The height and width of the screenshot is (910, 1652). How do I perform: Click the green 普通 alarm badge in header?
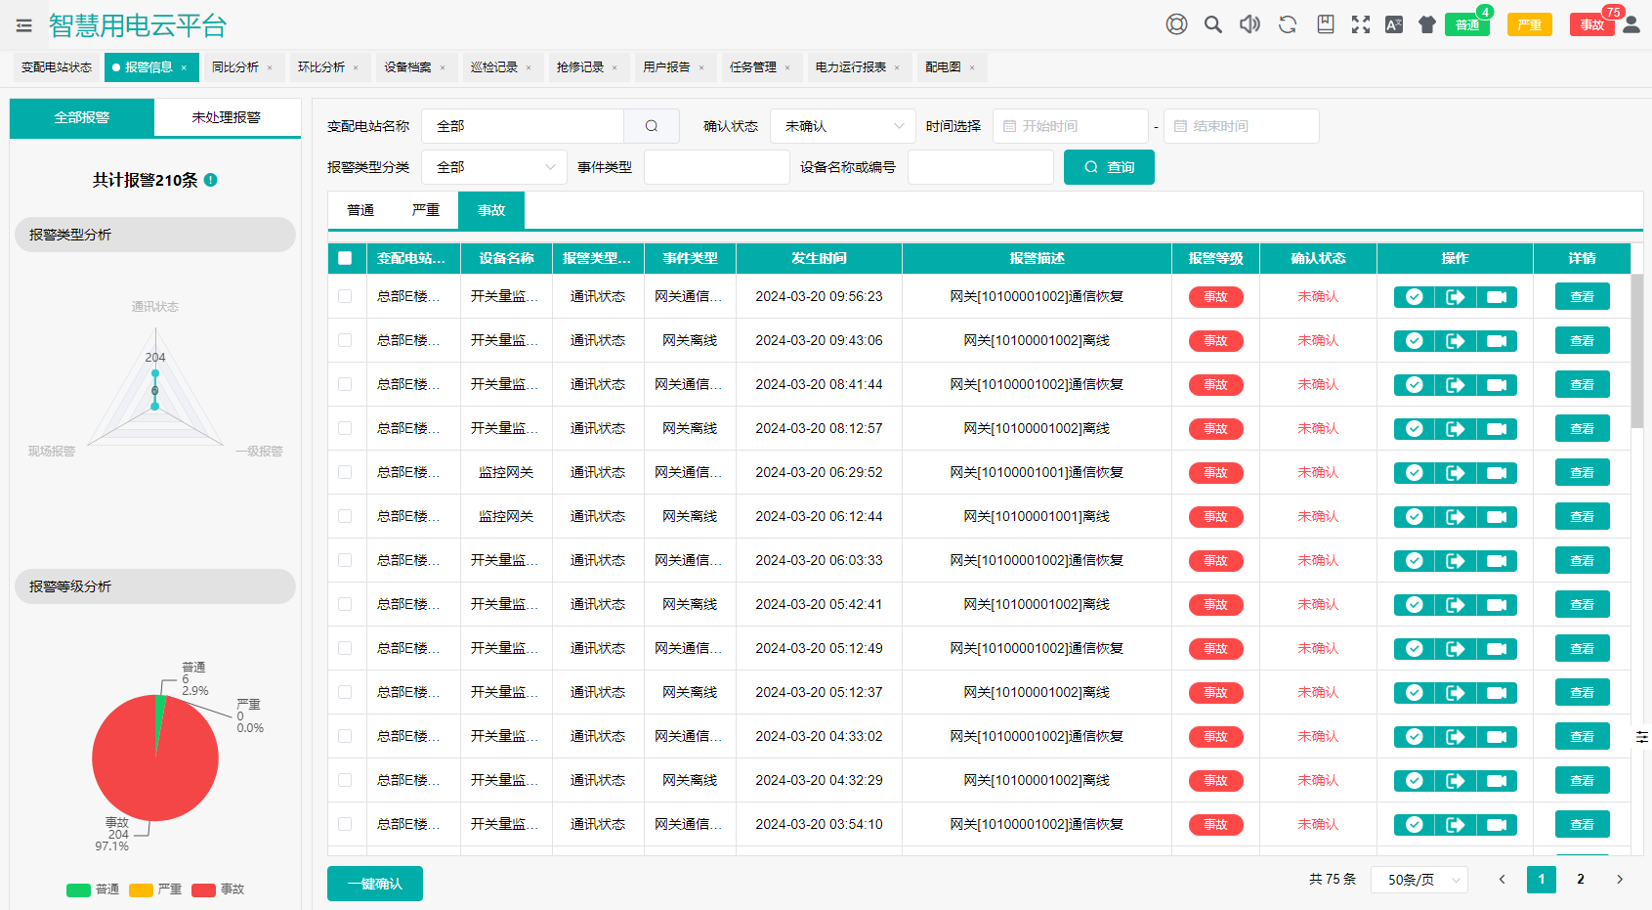coord(1467,24)
